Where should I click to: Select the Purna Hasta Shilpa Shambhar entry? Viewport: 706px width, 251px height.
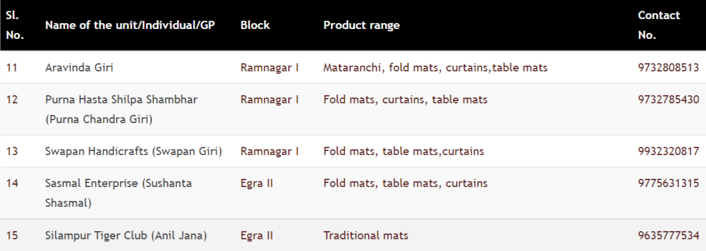(121, 109)
